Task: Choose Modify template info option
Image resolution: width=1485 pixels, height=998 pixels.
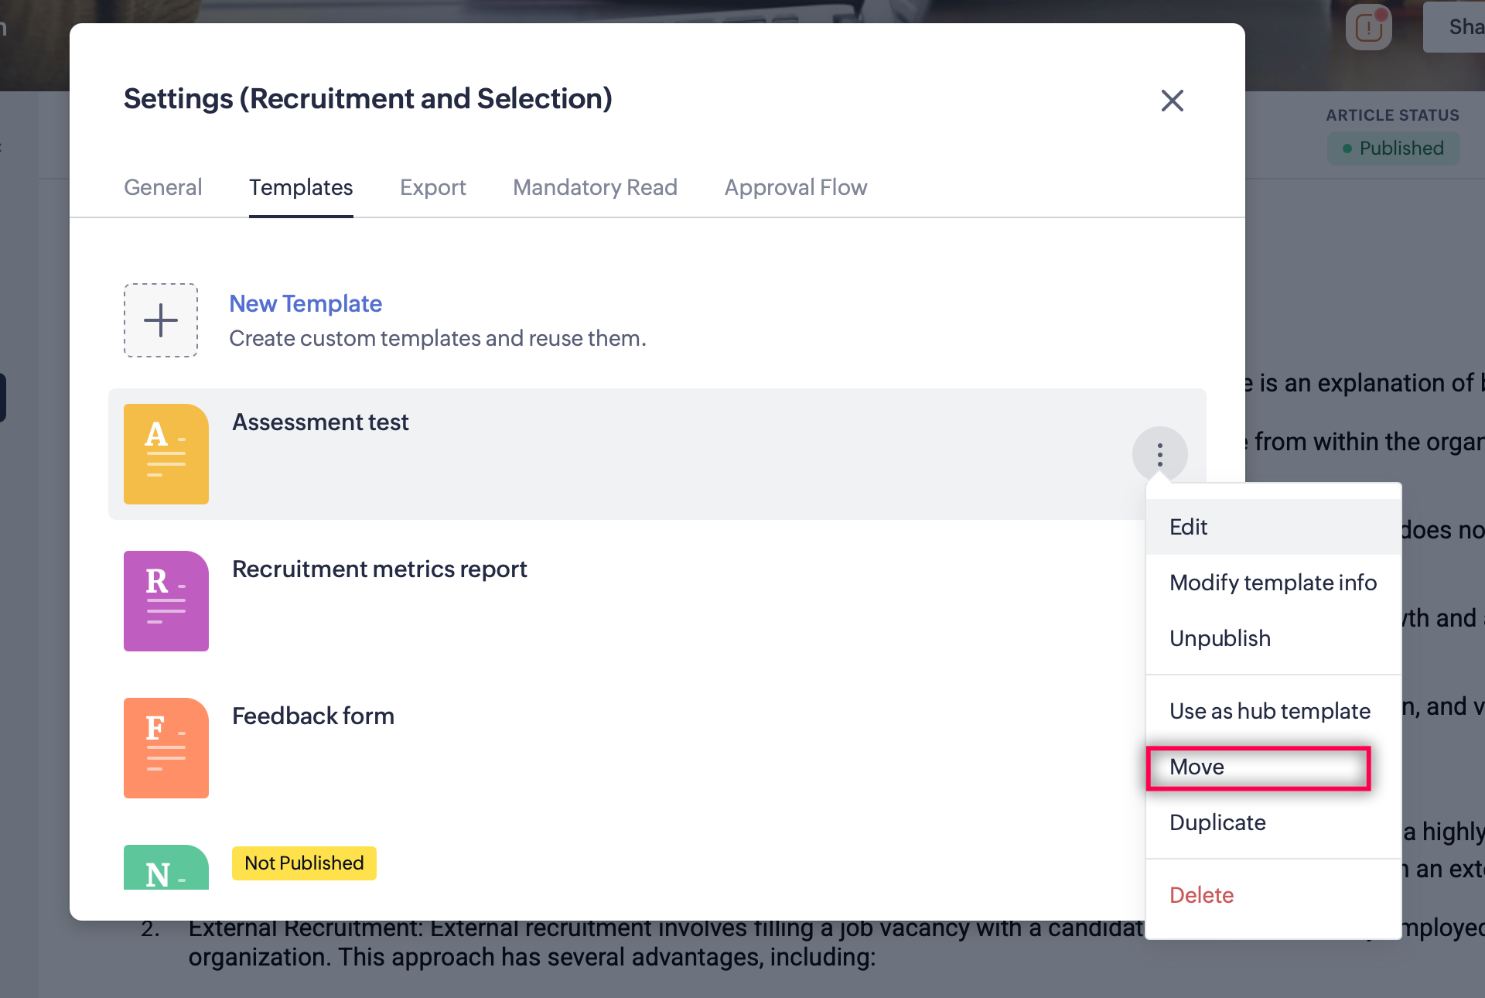Action: [x=1272, y=583]
